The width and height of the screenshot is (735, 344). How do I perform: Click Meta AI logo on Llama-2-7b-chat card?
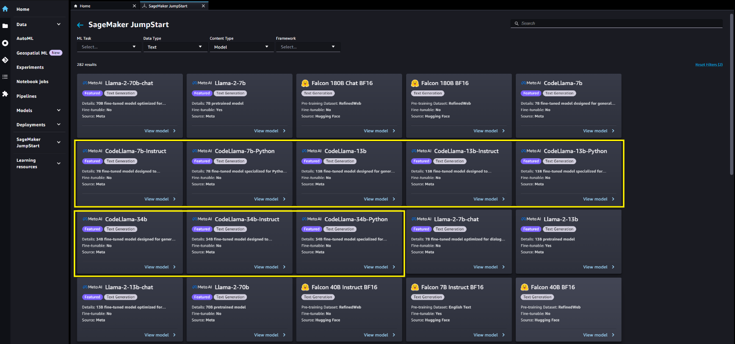tap(421, 219)
